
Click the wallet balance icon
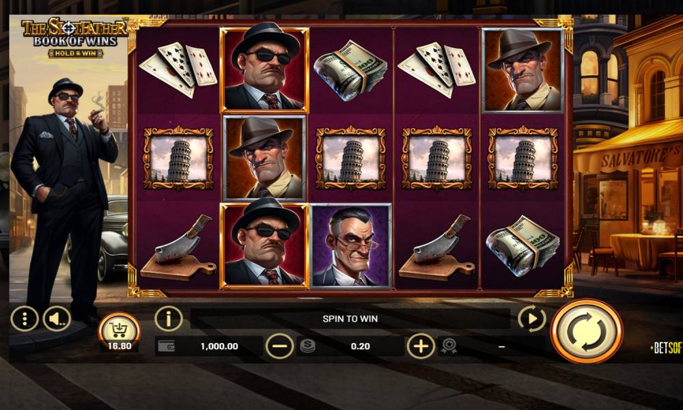pyautogui.click(x=167, y=346)
